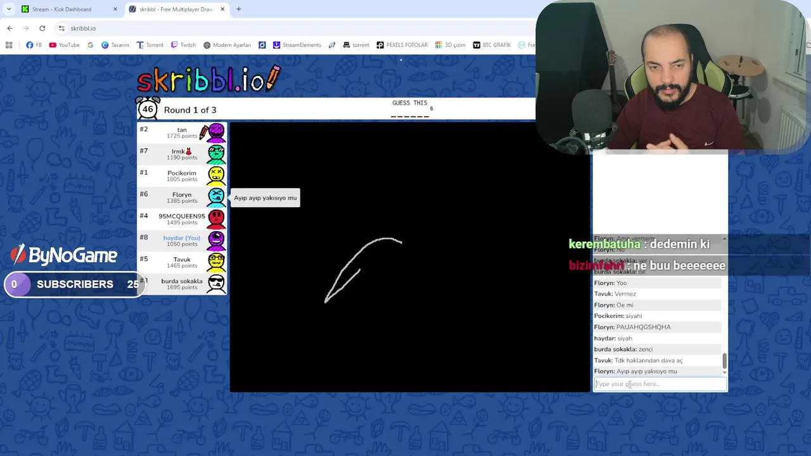Select player Pocikerim's yellow avatar
This screenshot has height=456, width=811.
tap(216, 175)
